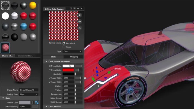
Task: Adjust the U Thread Width slider
Action: click(79, 78)
